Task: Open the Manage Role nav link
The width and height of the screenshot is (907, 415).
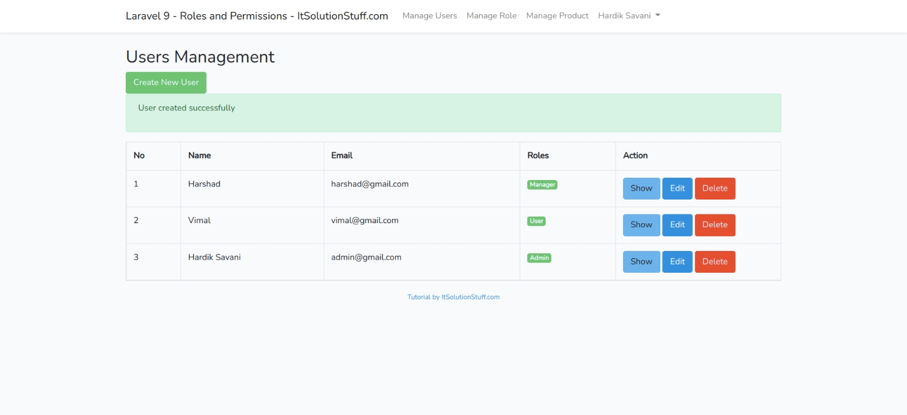Action: point(491,16)
